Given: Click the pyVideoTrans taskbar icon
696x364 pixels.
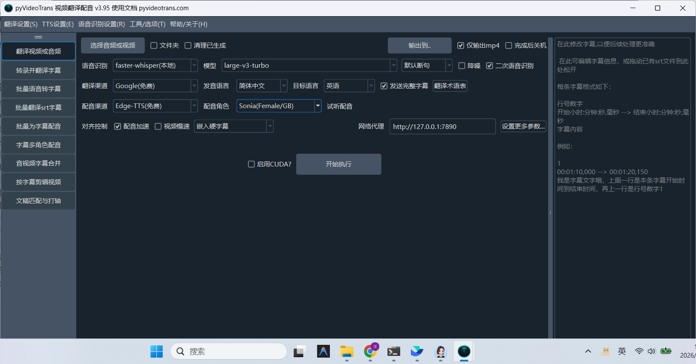Looking at the screenshot, I should click(464, 352).
